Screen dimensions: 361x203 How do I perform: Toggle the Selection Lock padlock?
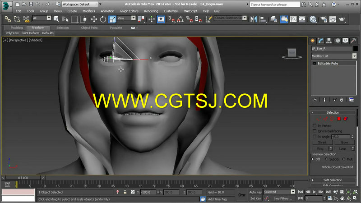(x=125, y=192)
